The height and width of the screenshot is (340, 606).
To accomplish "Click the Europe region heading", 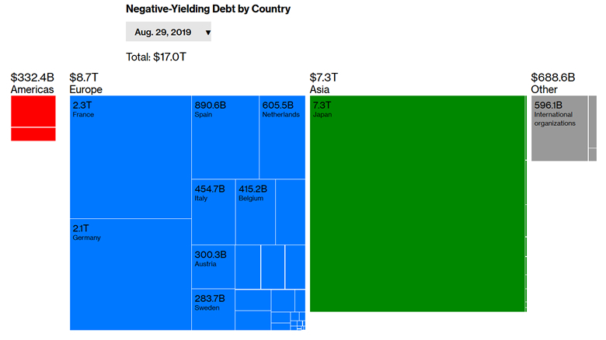I will coord(85,89).
